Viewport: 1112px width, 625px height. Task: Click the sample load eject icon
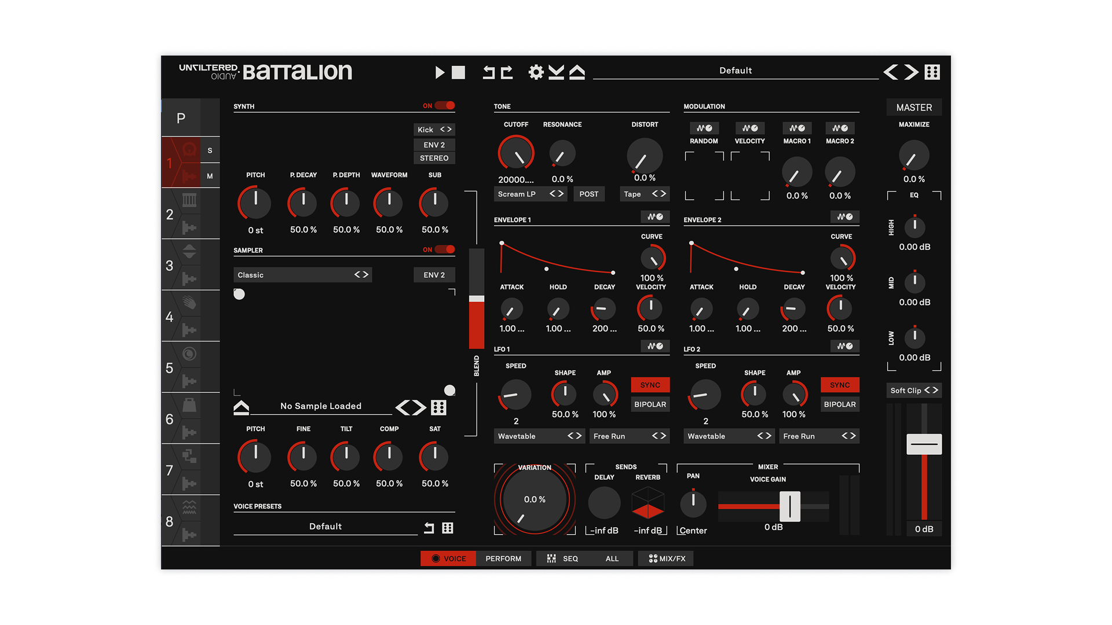coord(241,407)
